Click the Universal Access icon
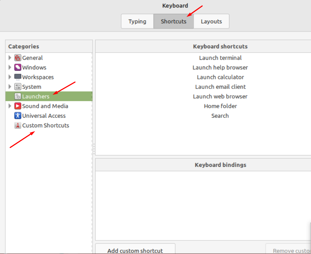311x254 pixels. (x=18, y=116)
